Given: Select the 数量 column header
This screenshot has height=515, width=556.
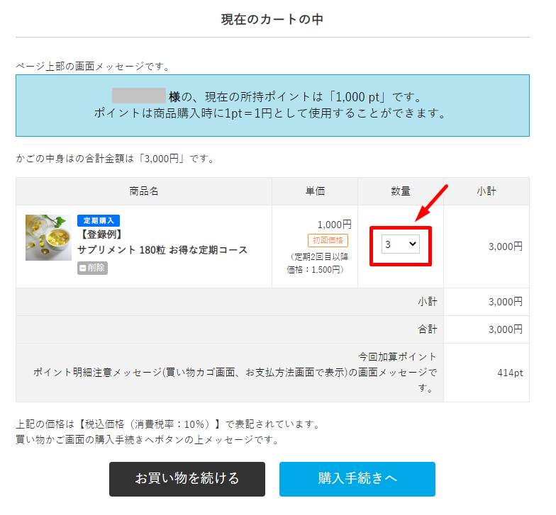Looking at the screenshot, I should tap(401, 191).
